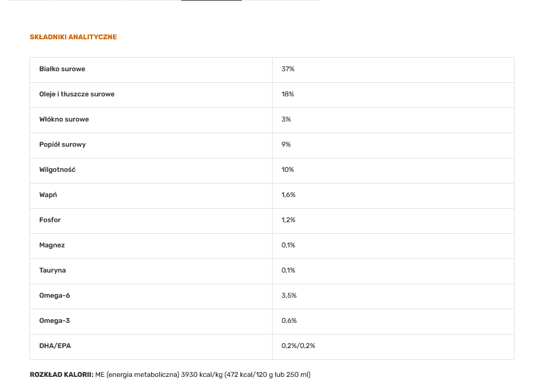Click the 18% fat value cell
Screen dimensions: 544x391
[288, 95]
